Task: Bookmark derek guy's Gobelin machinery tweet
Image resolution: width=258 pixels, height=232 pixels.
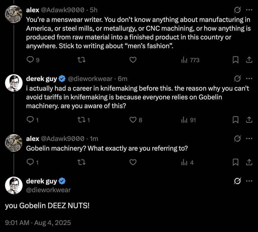Action: (236, 119)
